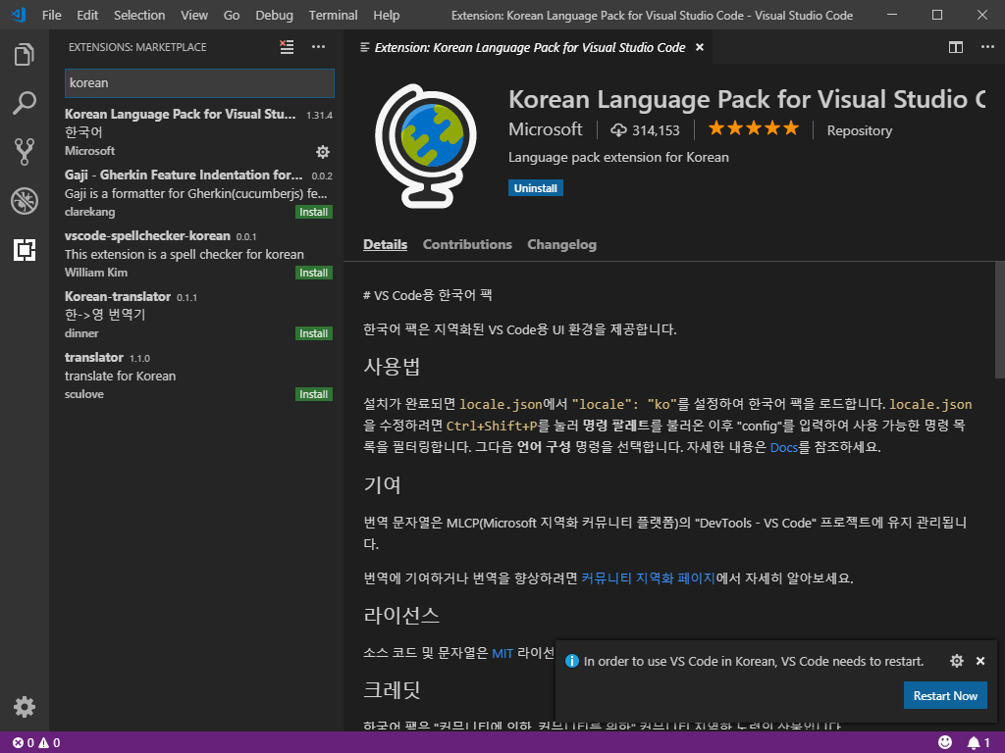Open the 커뮤니티 지역화 페이지 link
The height and width of the screenshot is (753, 1005).
coord(648,578)
